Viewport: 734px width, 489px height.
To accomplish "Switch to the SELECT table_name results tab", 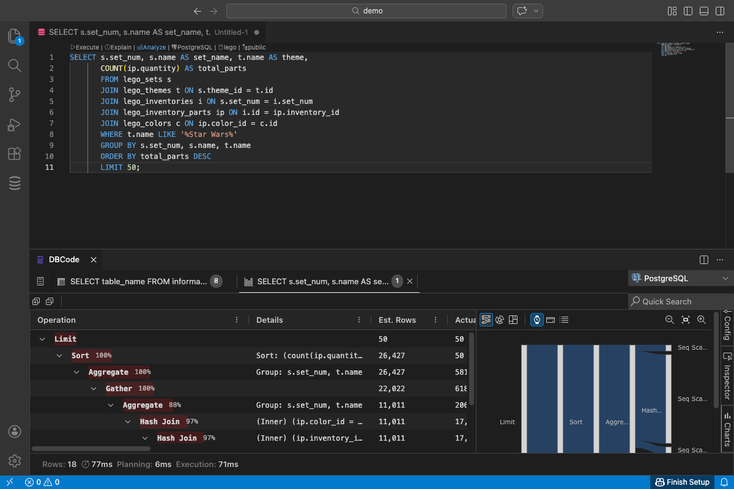I will click(x=138, y=281).
